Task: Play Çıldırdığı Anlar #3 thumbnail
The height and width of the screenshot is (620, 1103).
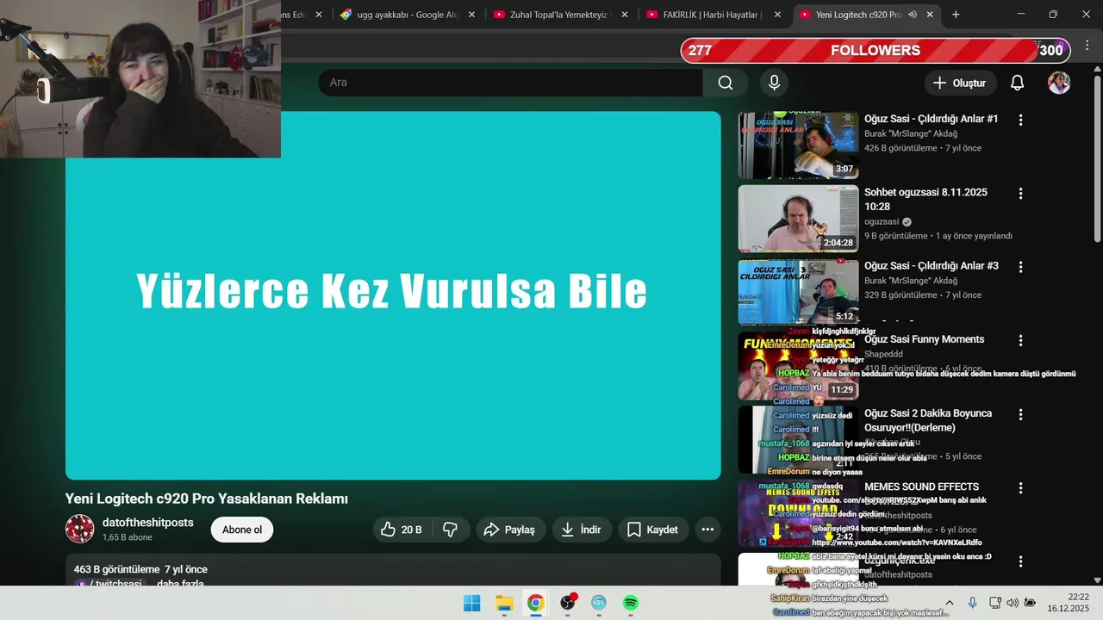Action: 798,292
